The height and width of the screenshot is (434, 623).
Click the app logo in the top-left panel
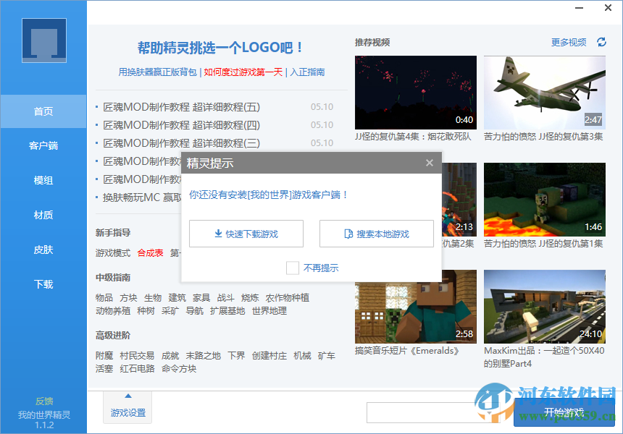point(43,40)
